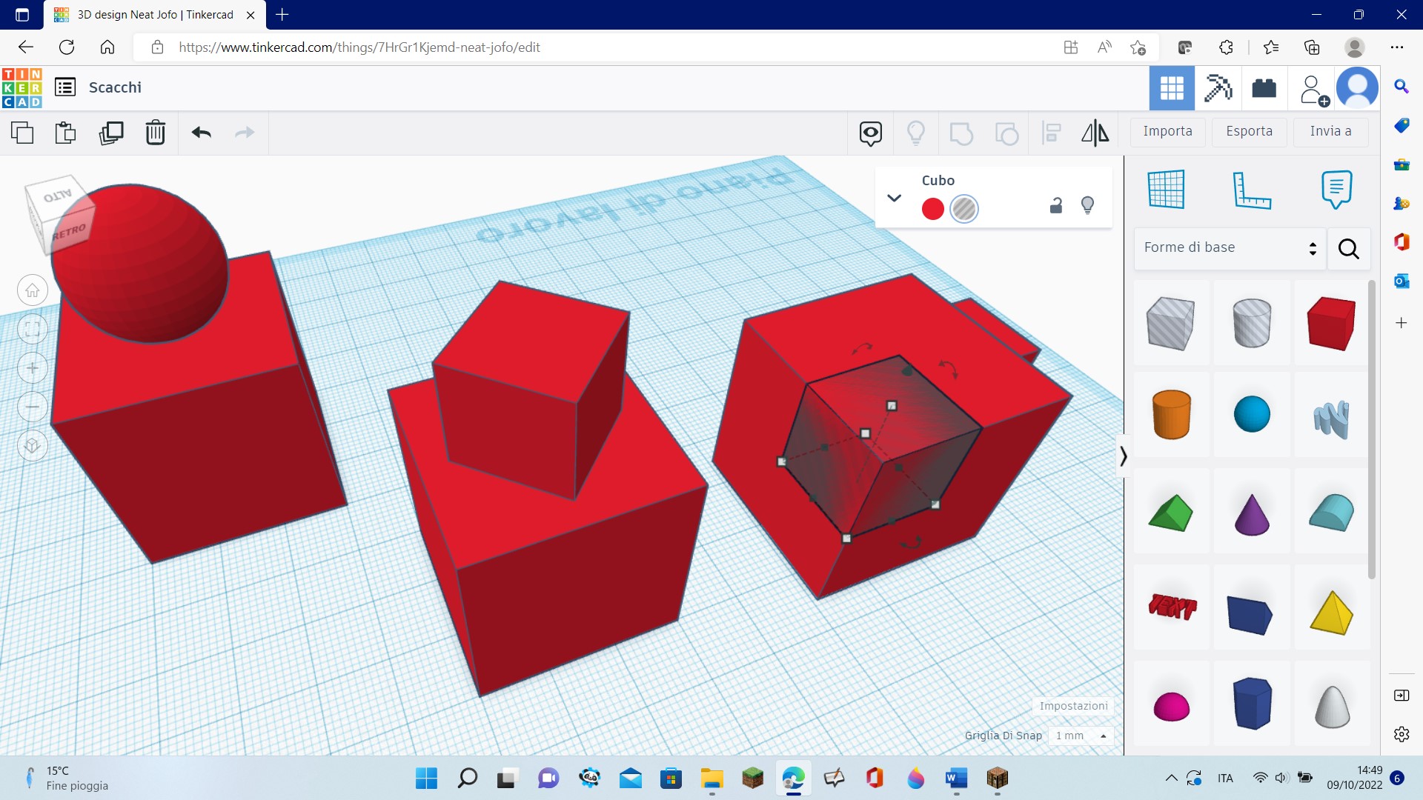Delete the selected shape with trash icon

pyautogui.click(x=156, y=133)
